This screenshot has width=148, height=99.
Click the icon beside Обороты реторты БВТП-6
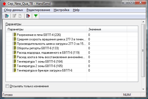[14, 48]
